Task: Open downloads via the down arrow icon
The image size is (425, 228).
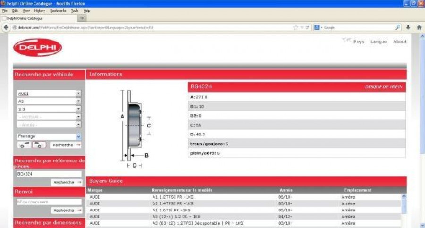Action: click(408, 27)
